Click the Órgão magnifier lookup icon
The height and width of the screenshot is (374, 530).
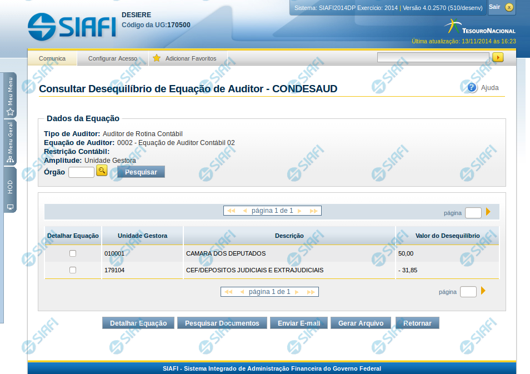pos(102,171)
